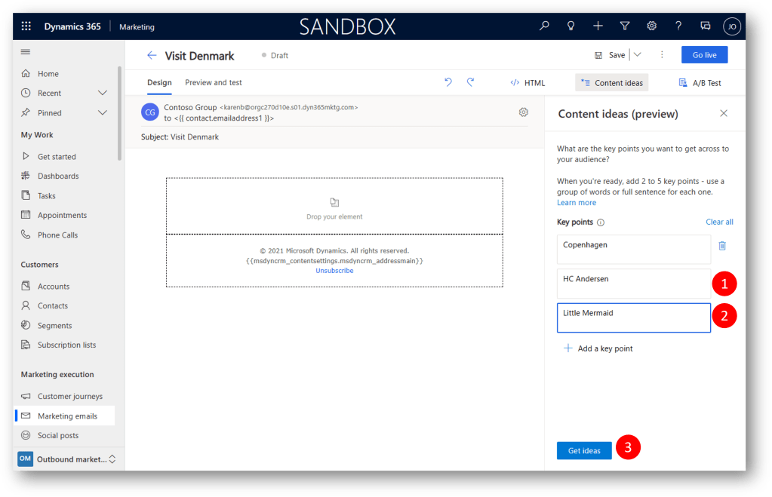The width and height of the screenshot is (772, 497).
Task: Collapse the sidebar with hamburger menu
Action: point(26,51)
